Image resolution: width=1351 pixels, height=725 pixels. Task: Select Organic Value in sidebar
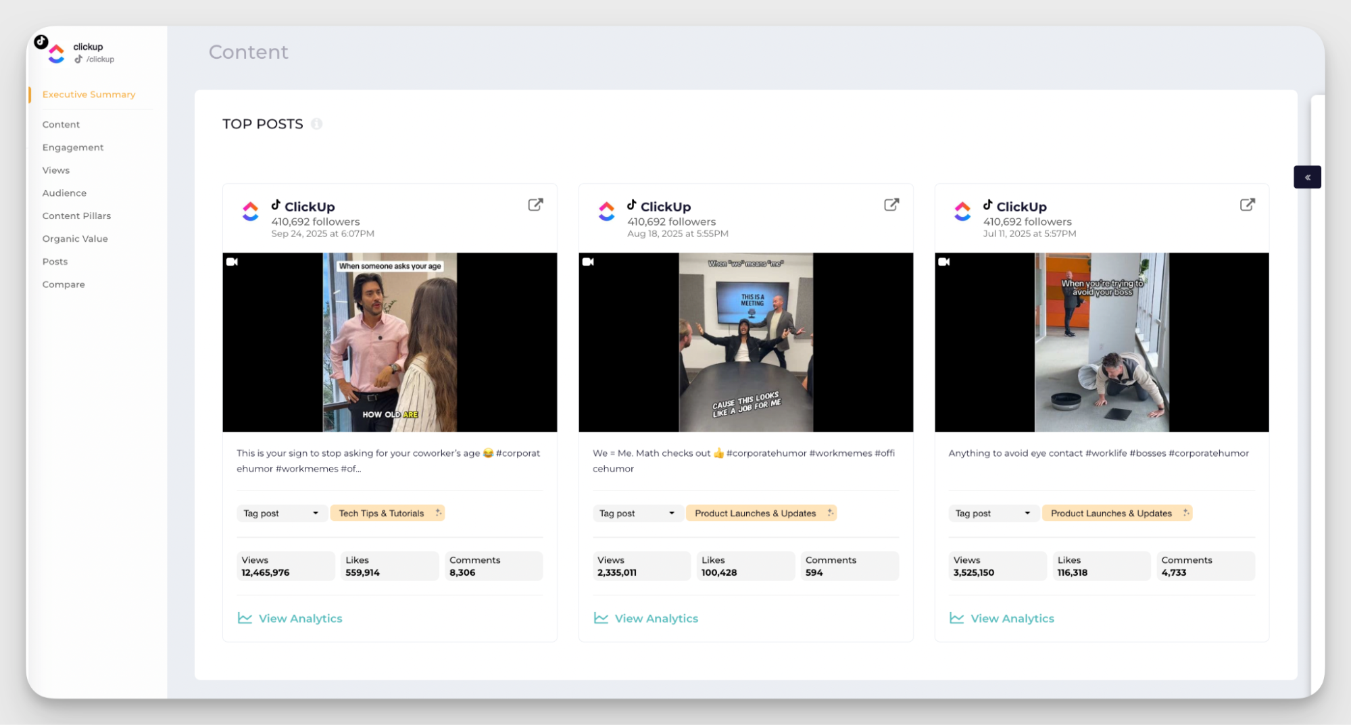point(75,239)
